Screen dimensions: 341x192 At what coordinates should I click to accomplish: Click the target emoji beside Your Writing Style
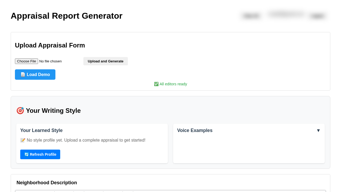pyautogui.click(x=20, y=110)
